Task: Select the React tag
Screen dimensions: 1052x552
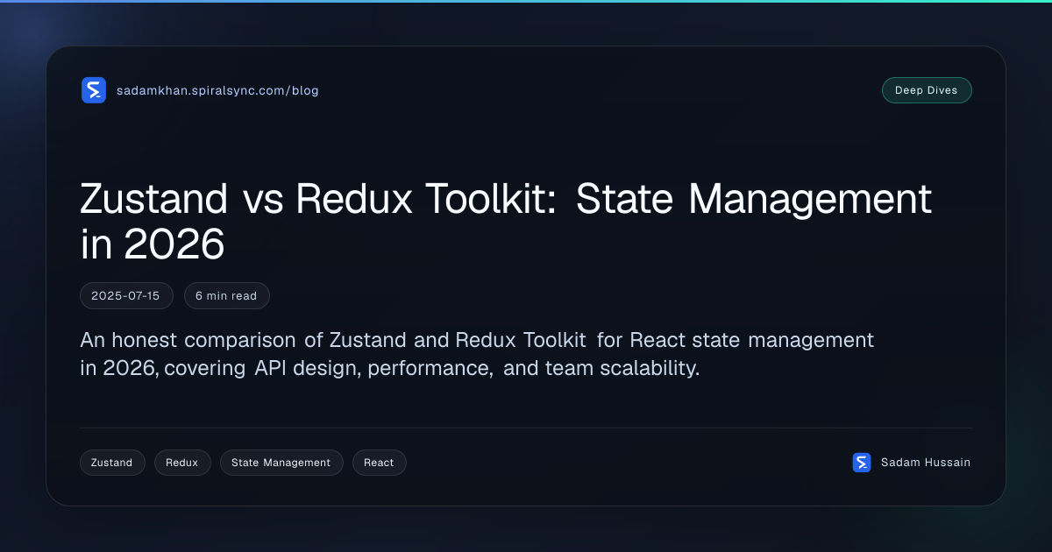Action: (x=379, y=463)
